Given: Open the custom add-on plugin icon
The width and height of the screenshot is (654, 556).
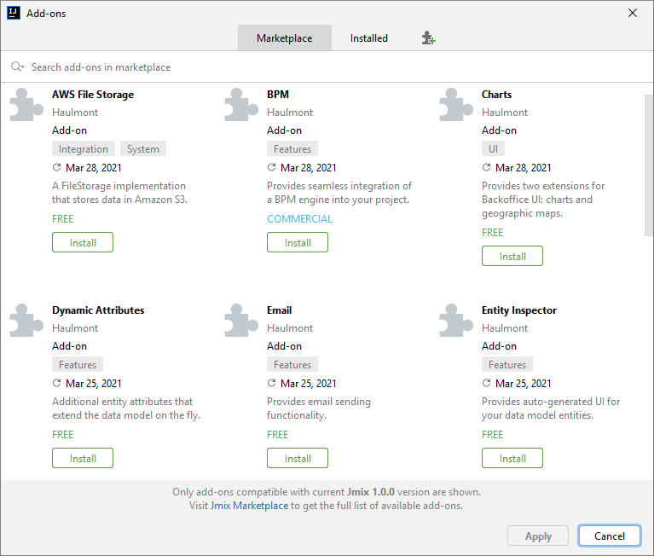Looking at the screenshot, I should 428,38.
